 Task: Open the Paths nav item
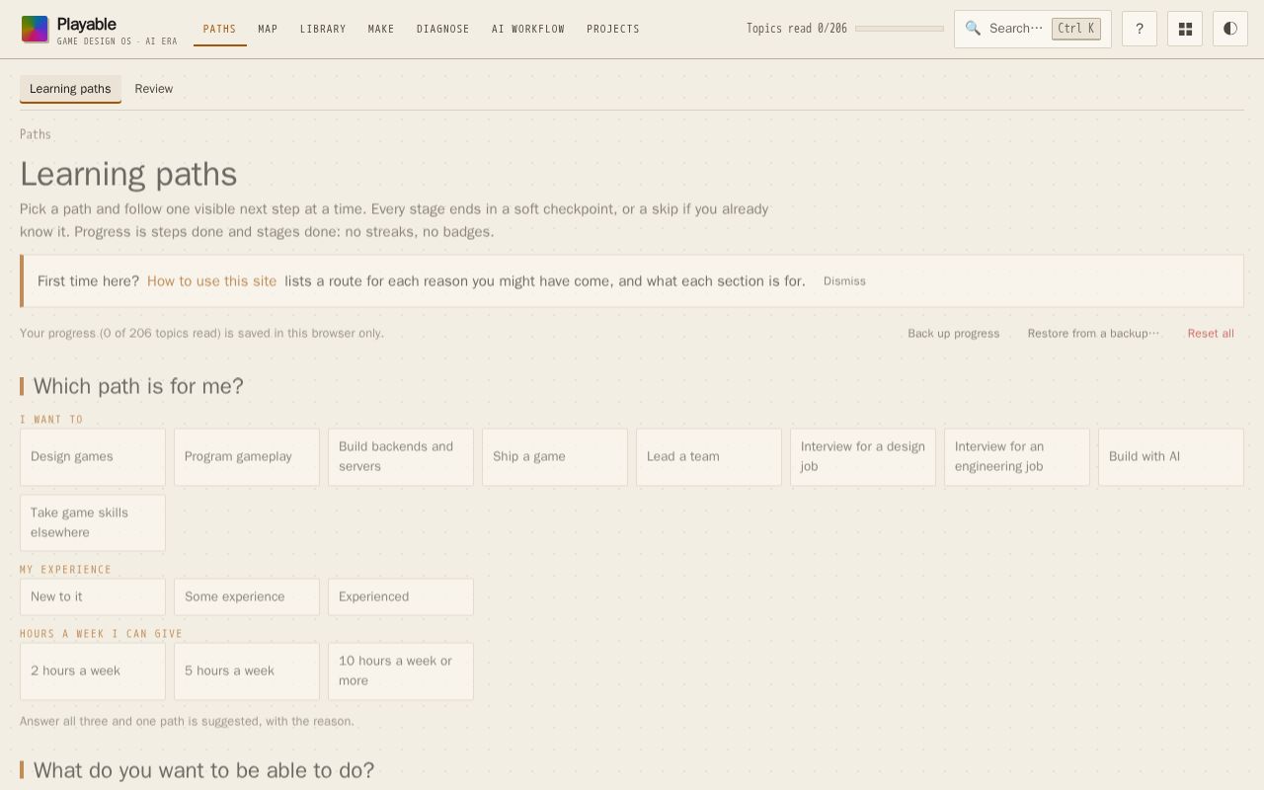(219, 29)
